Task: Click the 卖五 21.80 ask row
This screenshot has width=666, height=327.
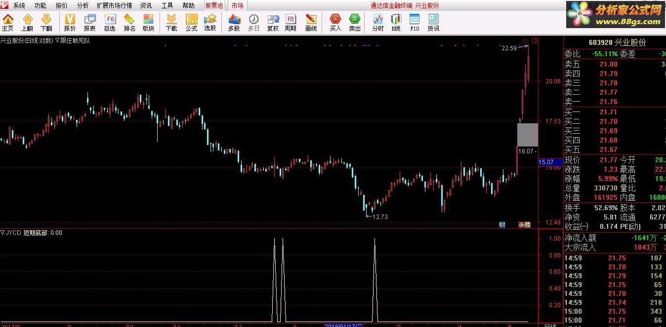Action: [x=615, y=64]
